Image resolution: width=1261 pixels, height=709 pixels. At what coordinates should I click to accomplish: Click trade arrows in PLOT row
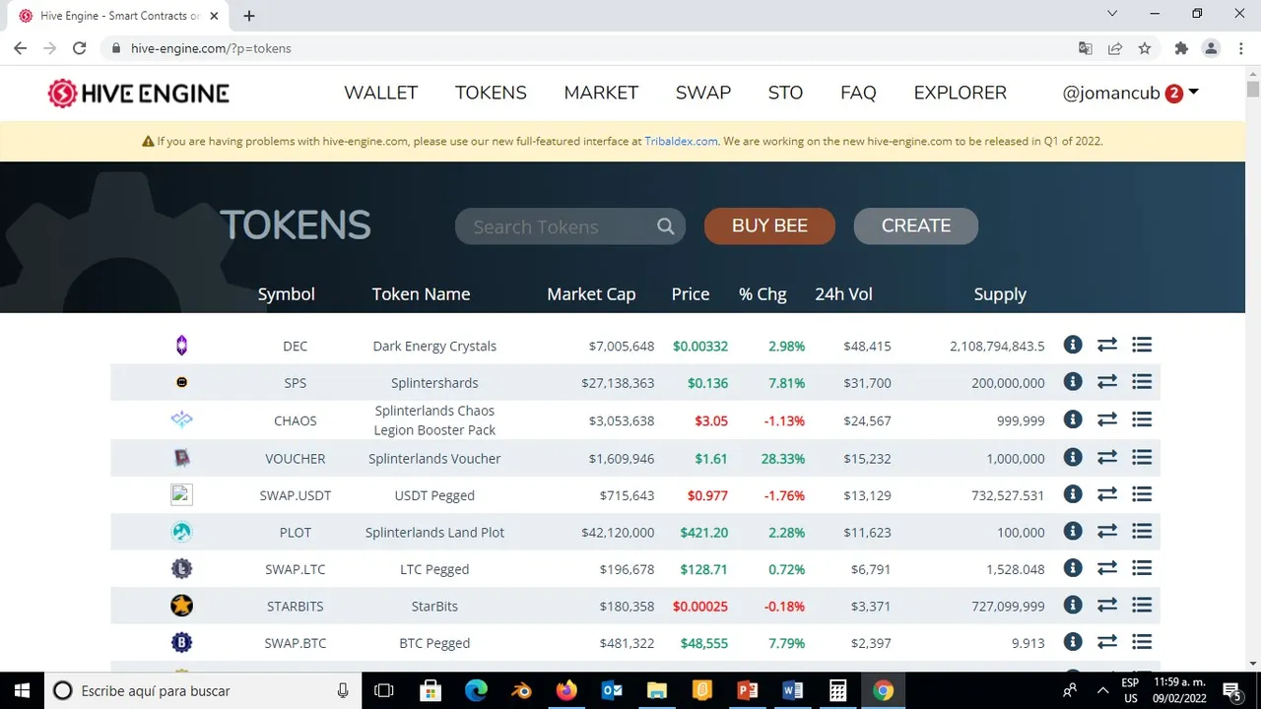pyautogui.click(x=1107, y=531)
